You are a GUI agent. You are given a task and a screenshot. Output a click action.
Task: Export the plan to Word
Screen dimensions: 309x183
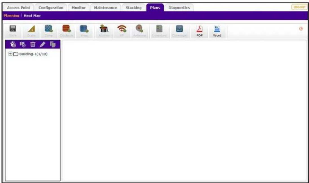217,31
